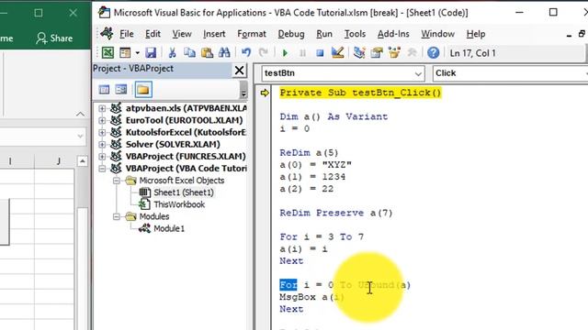This screenshot has height=330, width=588.
Task: Run the macro with the green play icon
Action: pos(285,53)
